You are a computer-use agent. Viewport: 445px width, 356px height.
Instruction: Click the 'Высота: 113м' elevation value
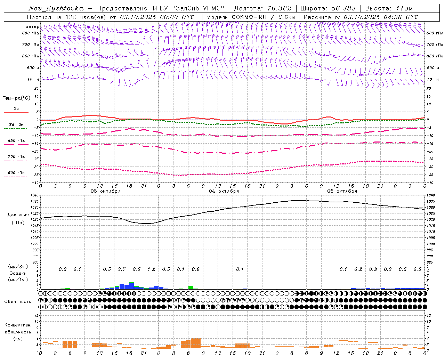(389, 8)
